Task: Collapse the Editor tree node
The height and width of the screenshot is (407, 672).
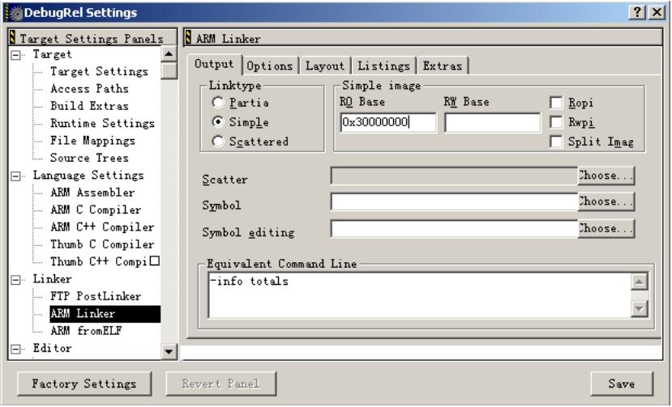Action: click(15, 349)
